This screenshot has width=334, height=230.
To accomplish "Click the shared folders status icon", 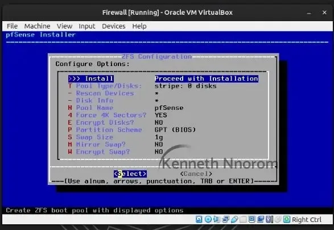I will click(x=243, y=219).
